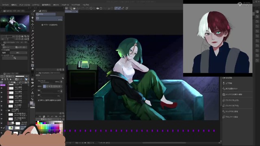Screen dimensions: 260x146
Task: Hide layer レイヤー 51 with its eye icon
Action: point(2,97)
